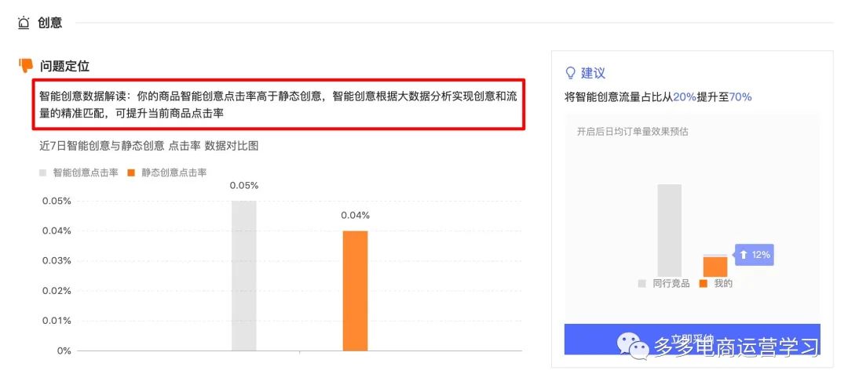Click the orange thumbs-down icon near 问题定位
Viewport: 848px width, 385px height.
coord(26,66)
